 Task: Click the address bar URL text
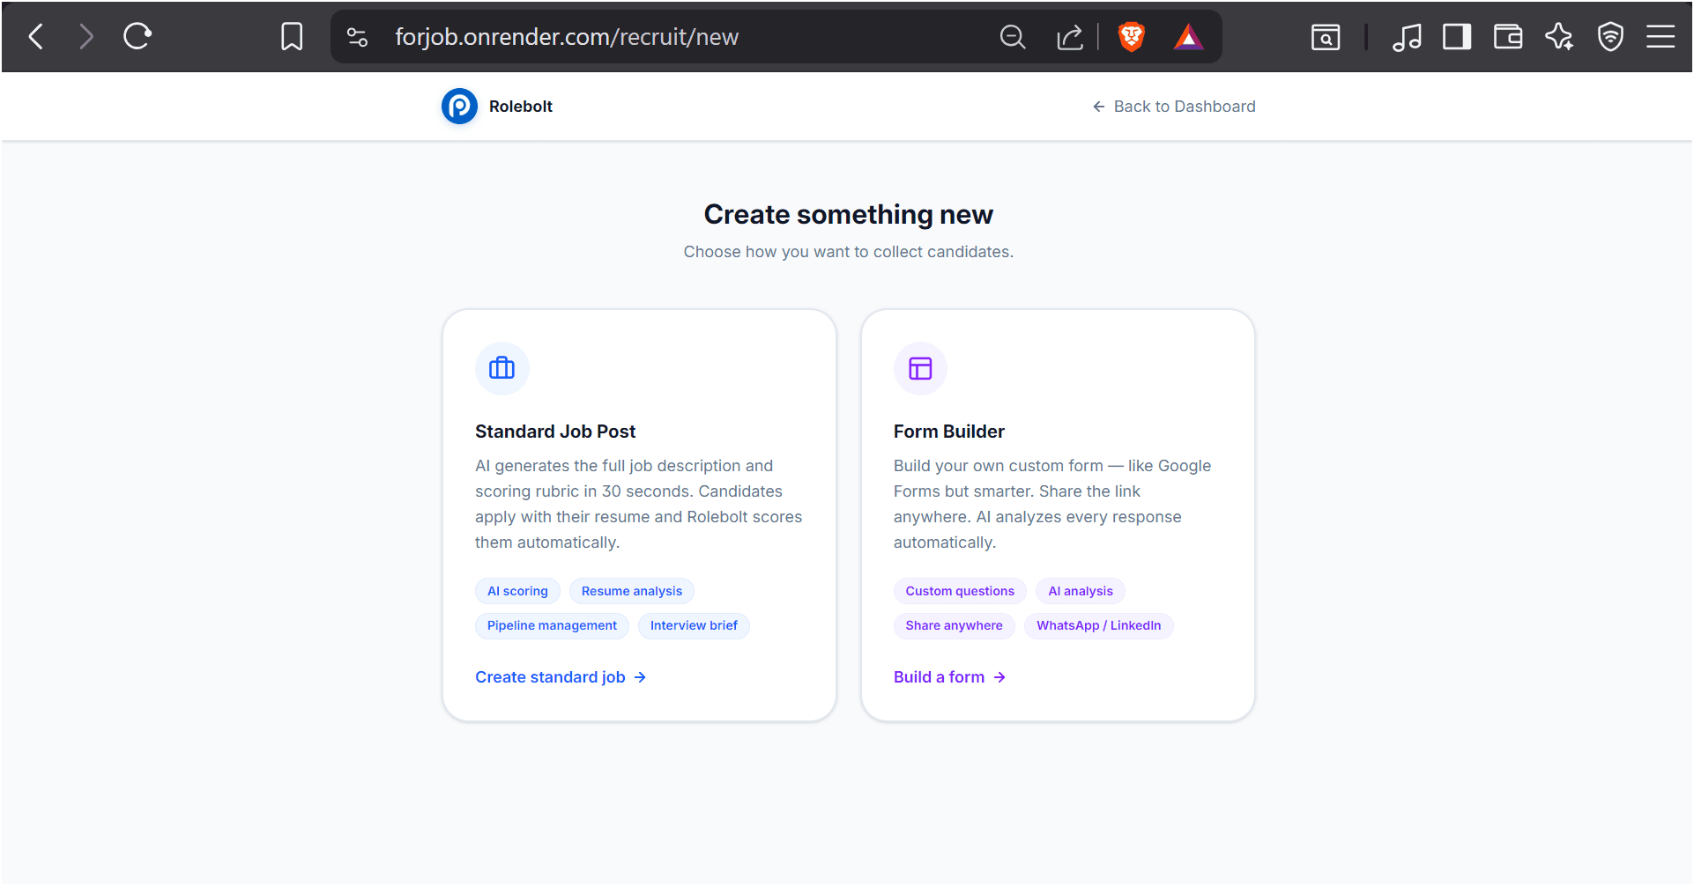pos(567,37)
